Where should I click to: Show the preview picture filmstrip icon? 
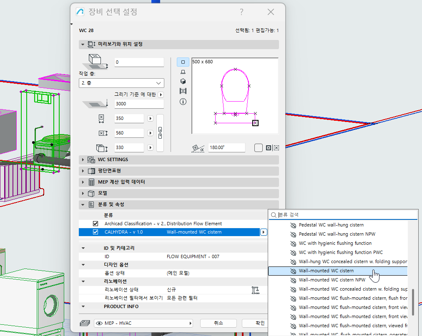183,91
